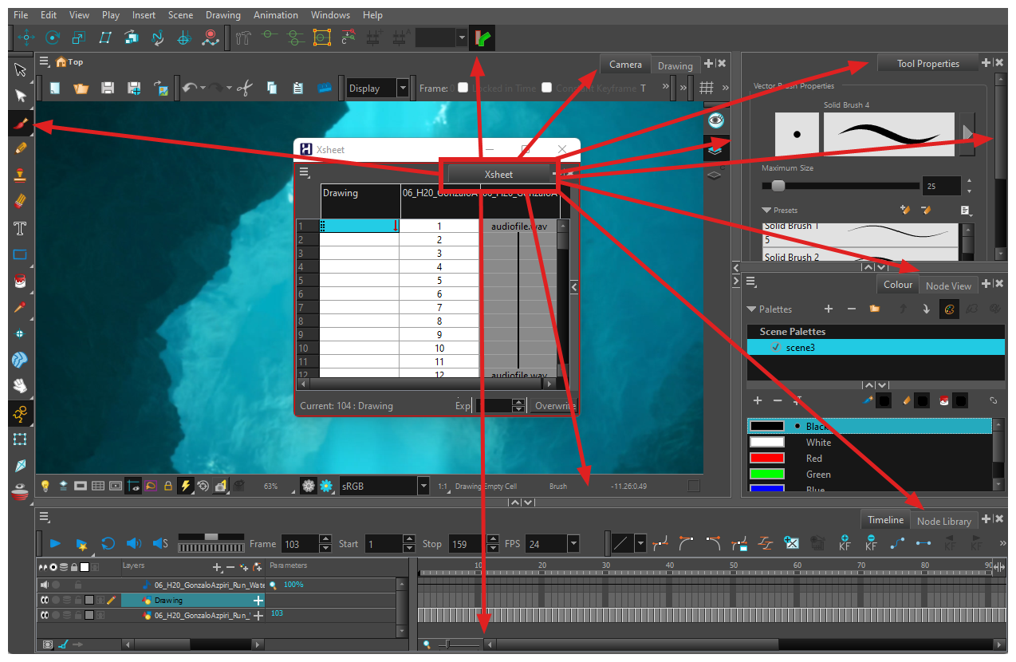The image size is (1016, 662).
Task: Select the Red colour swatch
Action: pyautogui.click(x=767, y=459)
